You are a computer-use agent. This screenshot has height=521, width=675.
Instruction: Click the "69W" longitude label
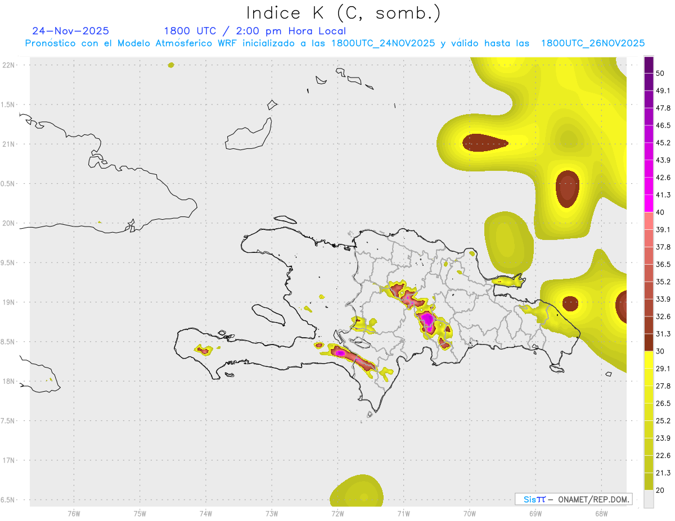coord(535,513)
